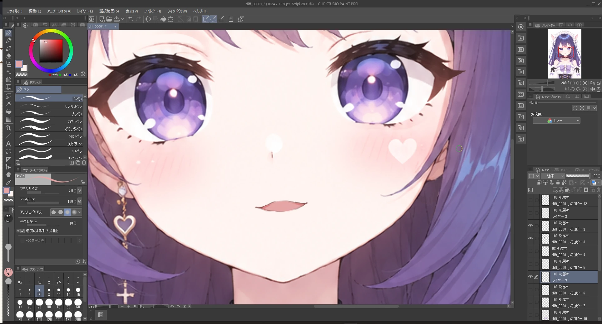Open the レイヤー(L) menu
Screen dimensions: 602x324
85,11
